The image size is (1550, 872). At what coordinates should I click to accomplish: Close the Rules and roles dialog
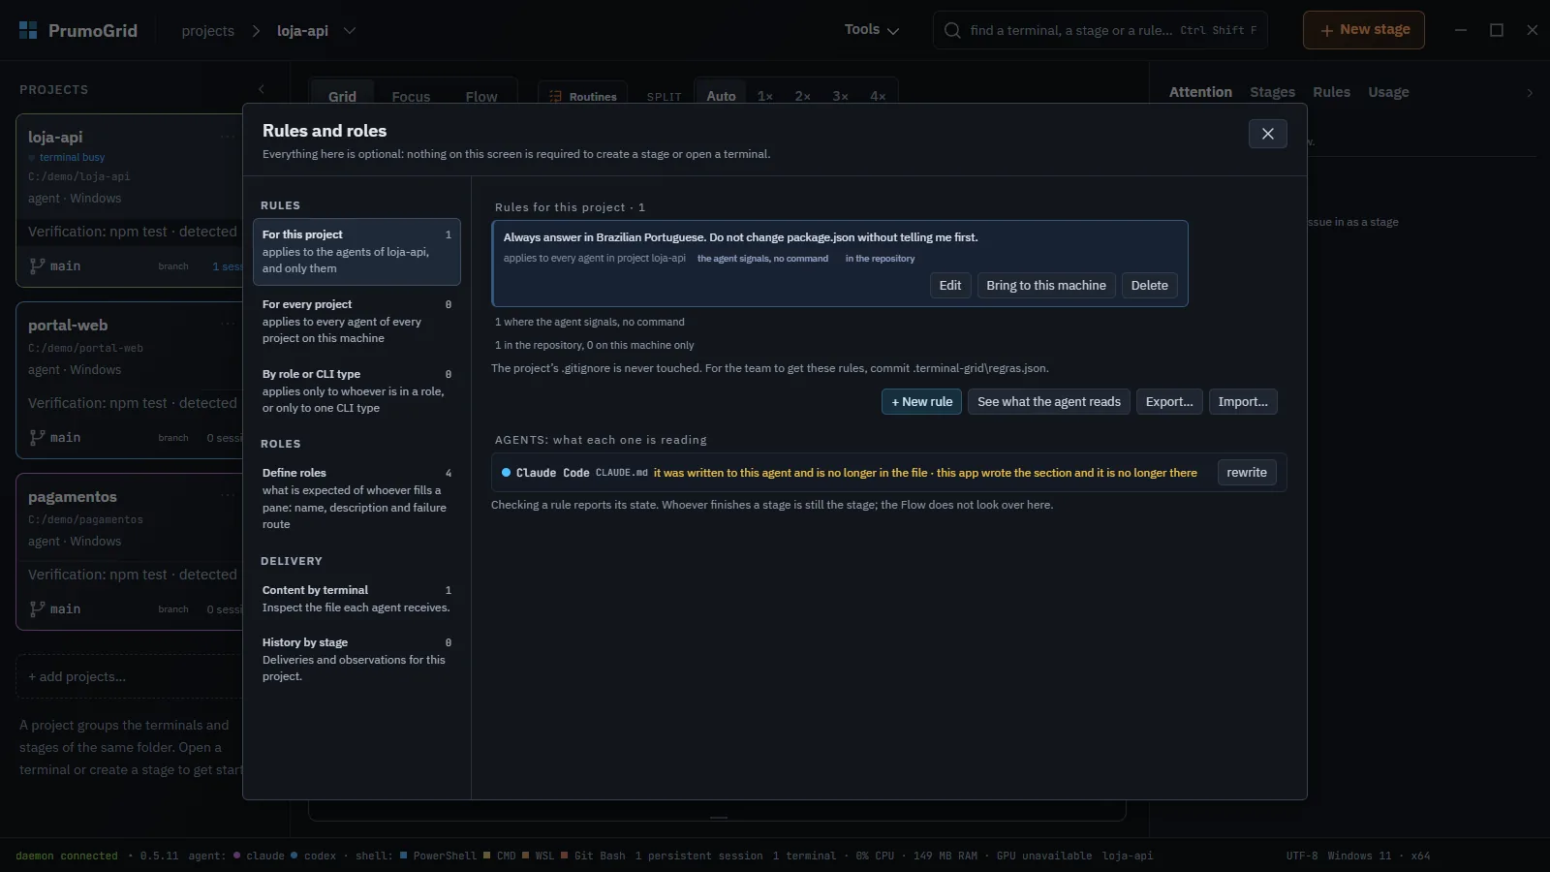pyautogui.click(x=1267, y=134)
